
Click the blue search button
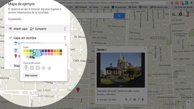(x=119, y=16)
